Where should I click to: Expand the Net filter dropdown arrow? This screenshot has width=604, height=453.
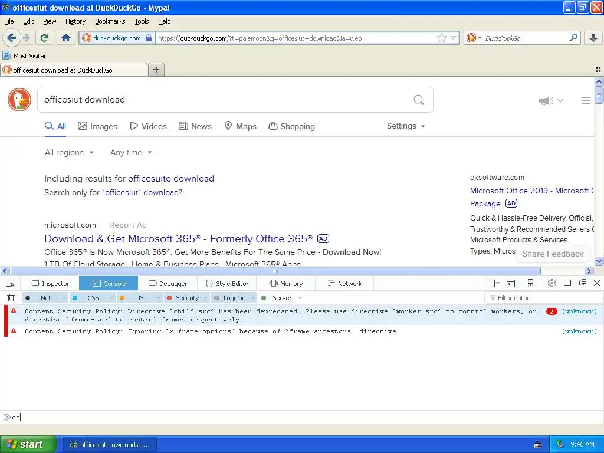pos(64,298)
